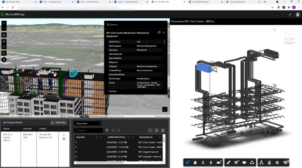
Task: Click the compass navigation icon on map
Action: [4, 60]
